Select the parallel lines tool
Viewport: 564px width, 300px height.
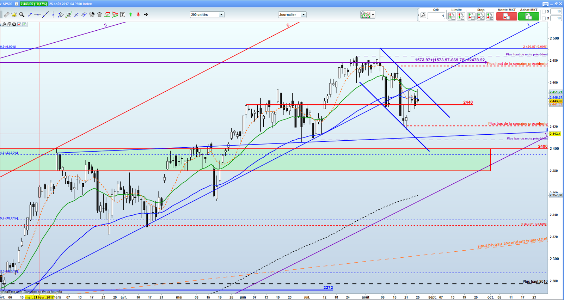click(84, 14)
